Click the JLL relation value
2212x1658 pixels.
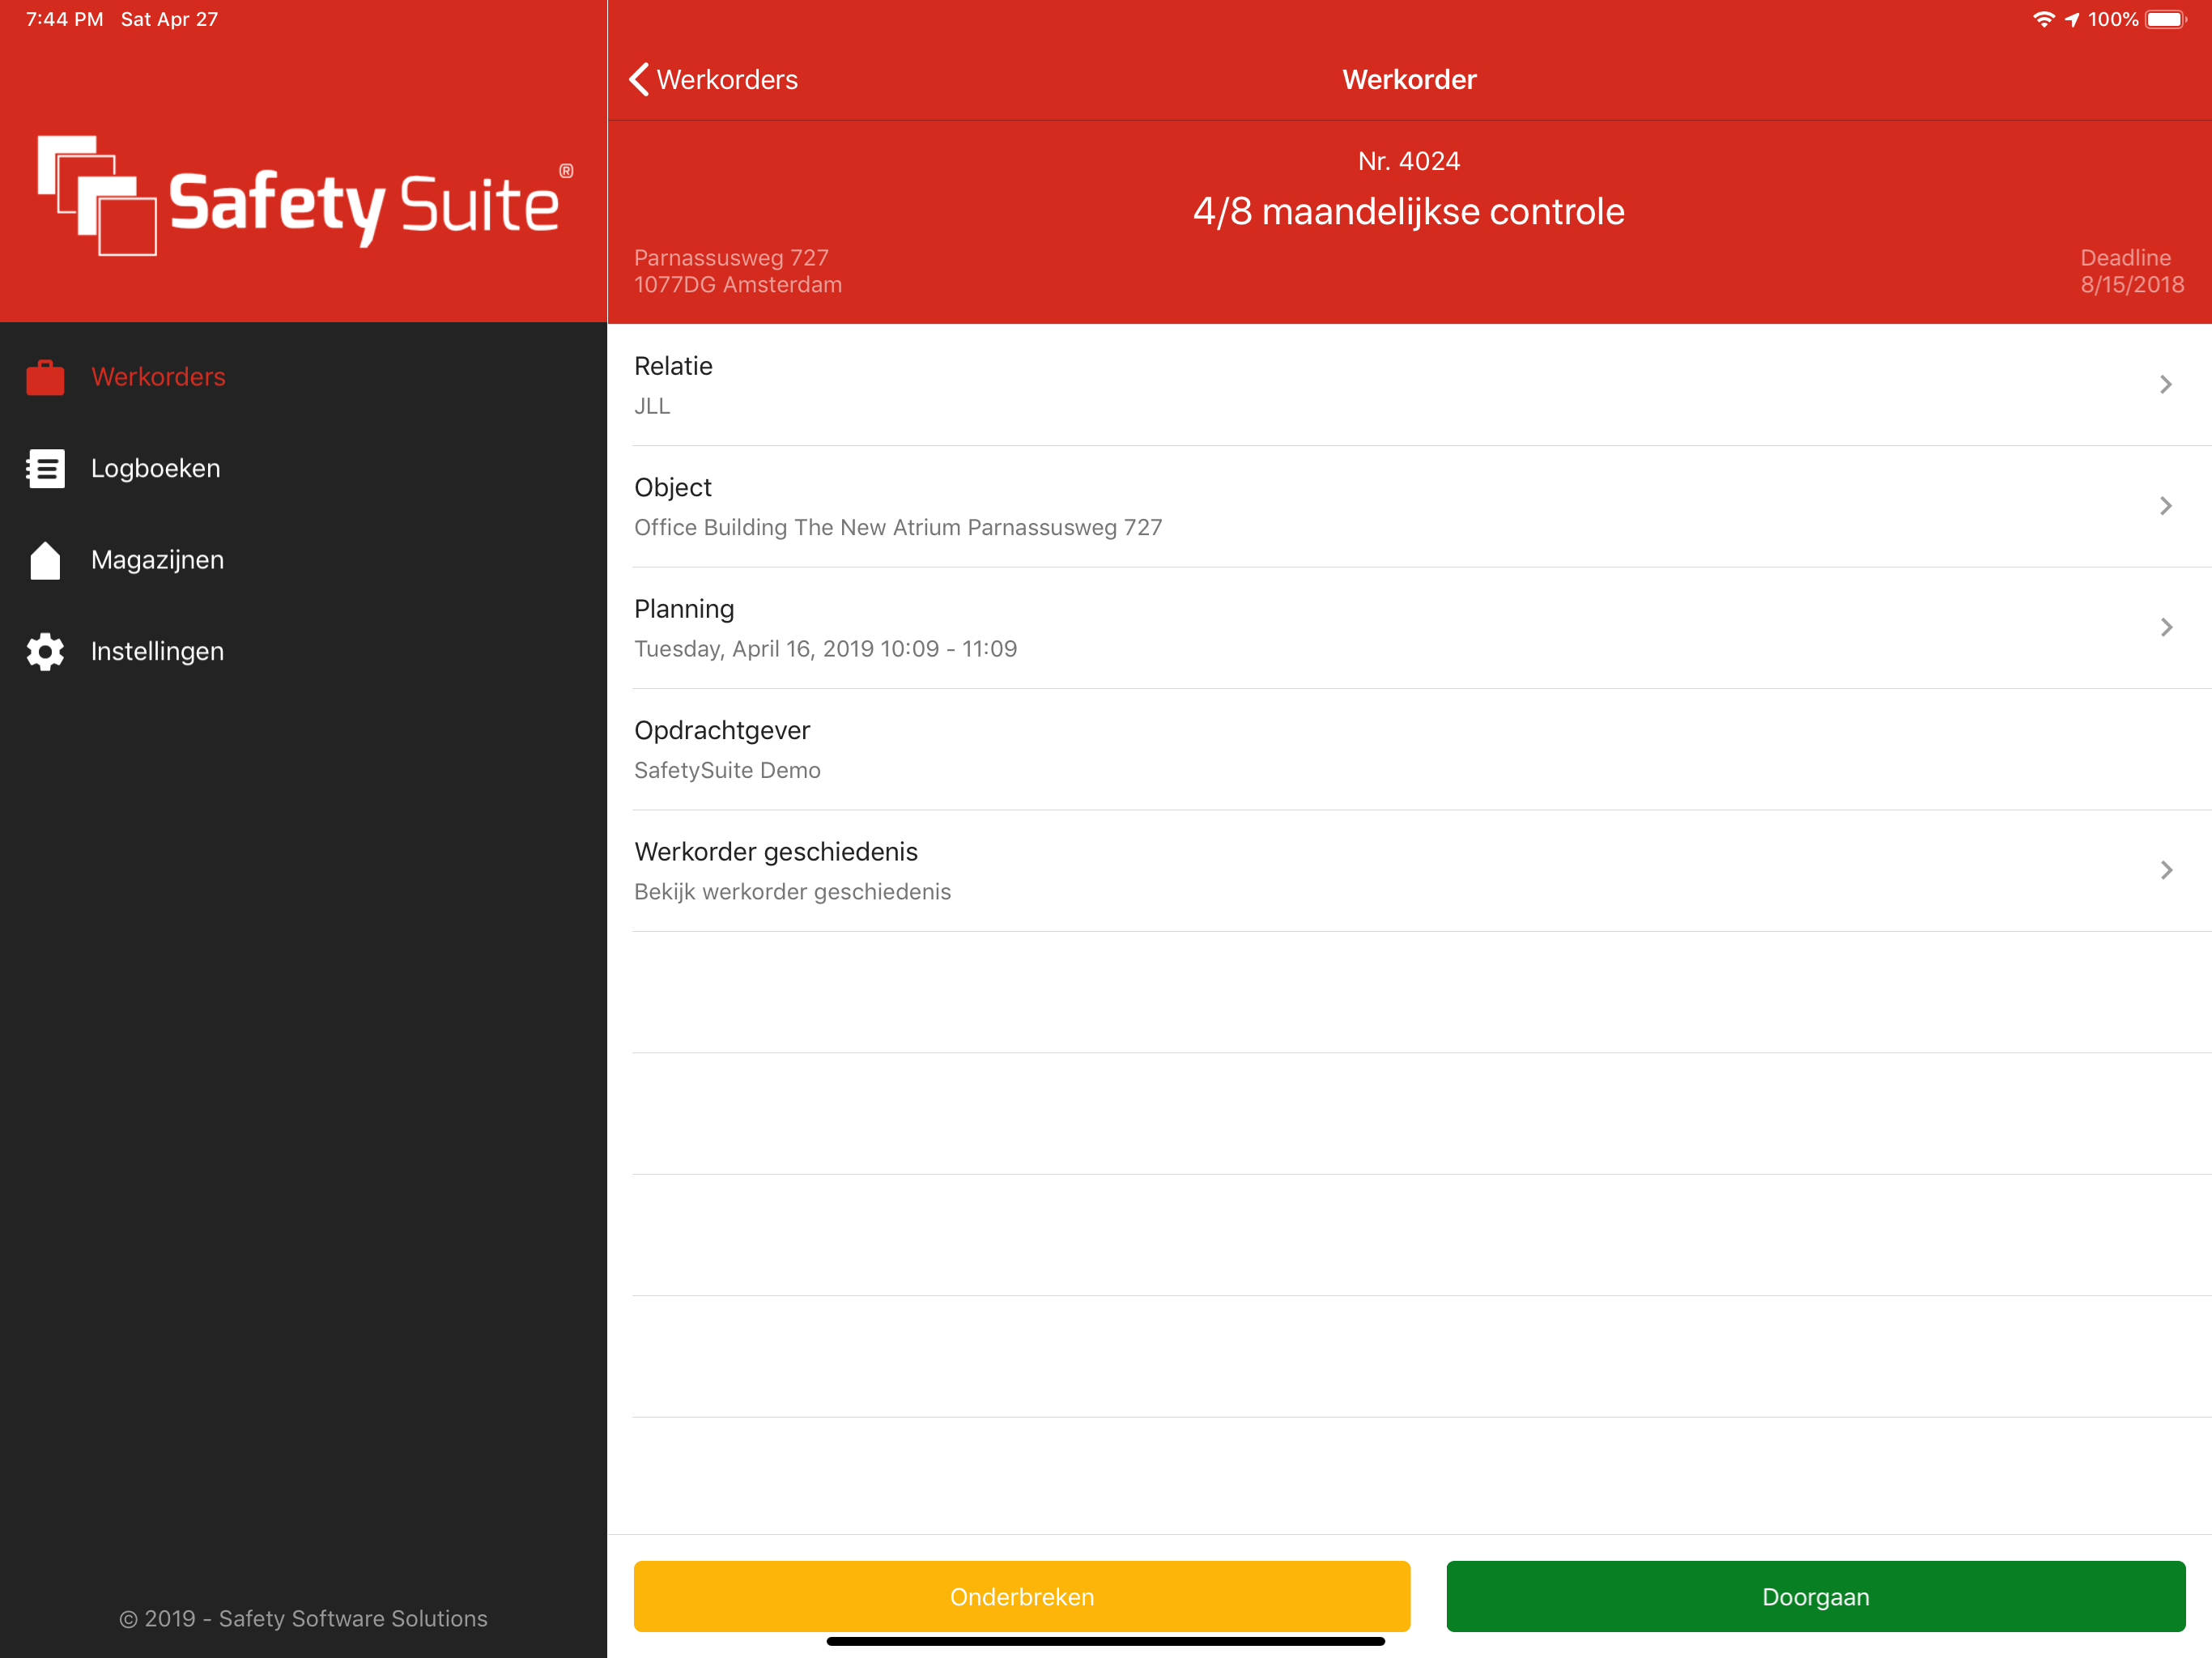pyautogui.click(x=652, y=406)
